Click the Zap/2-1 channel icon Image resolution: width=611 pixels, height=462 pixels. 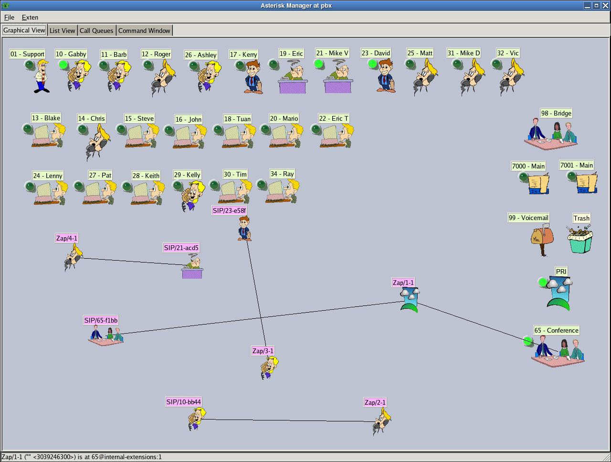point(382,422)
